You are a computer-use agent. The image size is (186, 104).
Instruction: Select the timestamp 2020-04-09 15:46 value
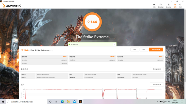(x=139, y=74)
